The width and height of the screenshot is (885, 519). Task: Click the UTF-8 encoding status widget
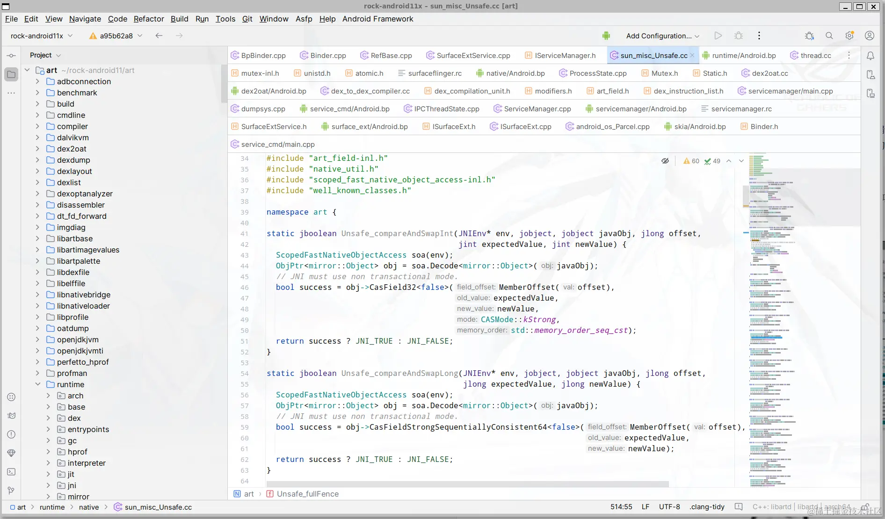coord(669,507)
